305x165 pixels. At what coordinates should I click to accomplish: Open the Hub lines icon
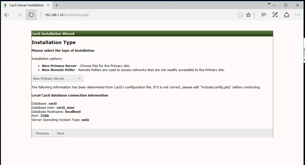point(264,15)
